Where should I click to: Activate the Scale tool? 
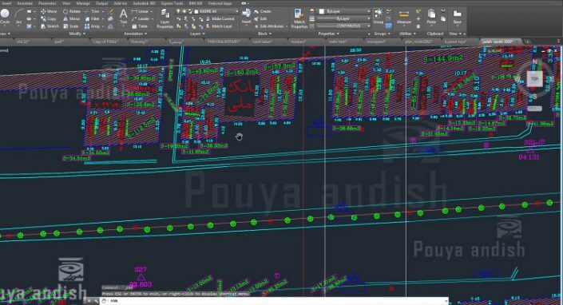71,26
